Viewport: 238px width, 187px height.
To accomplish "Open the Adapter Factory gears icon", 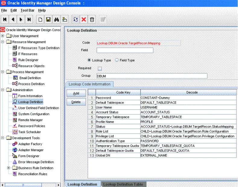I will [15, 144].
